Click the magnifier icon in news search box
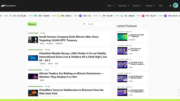 click(84, 24)
